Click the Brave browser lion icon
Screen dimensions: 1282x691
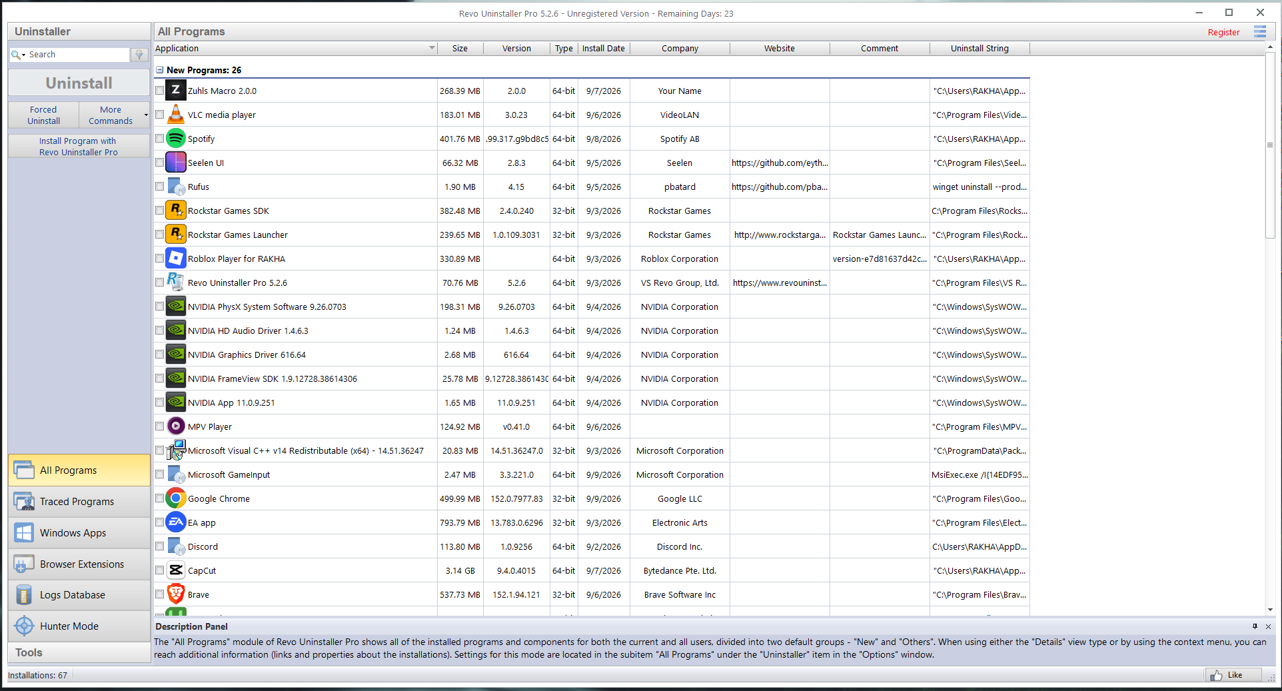coord(176,594)
